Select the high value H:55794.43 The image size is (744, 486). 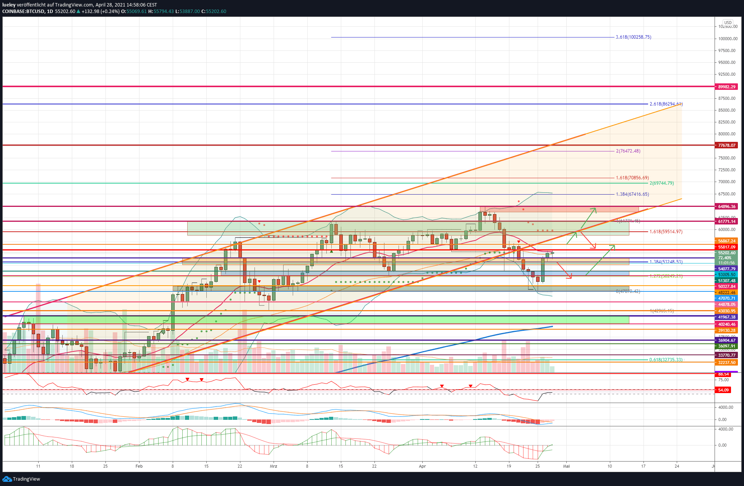pos(161,11)
